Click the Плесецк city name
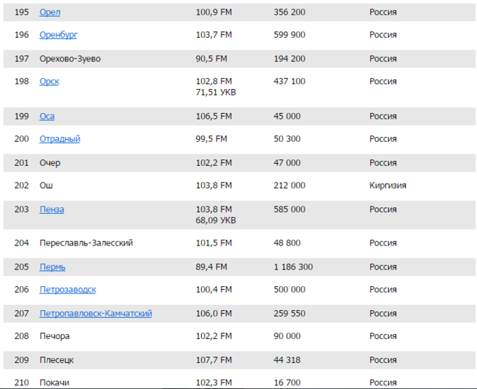Viewport: 477px width, 389px height. coord(56,360)
